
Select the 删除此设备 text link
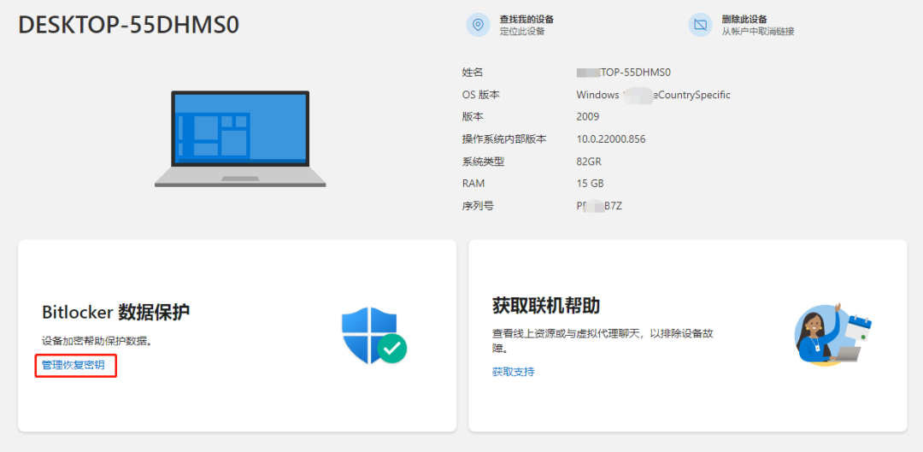click(744, 19)
